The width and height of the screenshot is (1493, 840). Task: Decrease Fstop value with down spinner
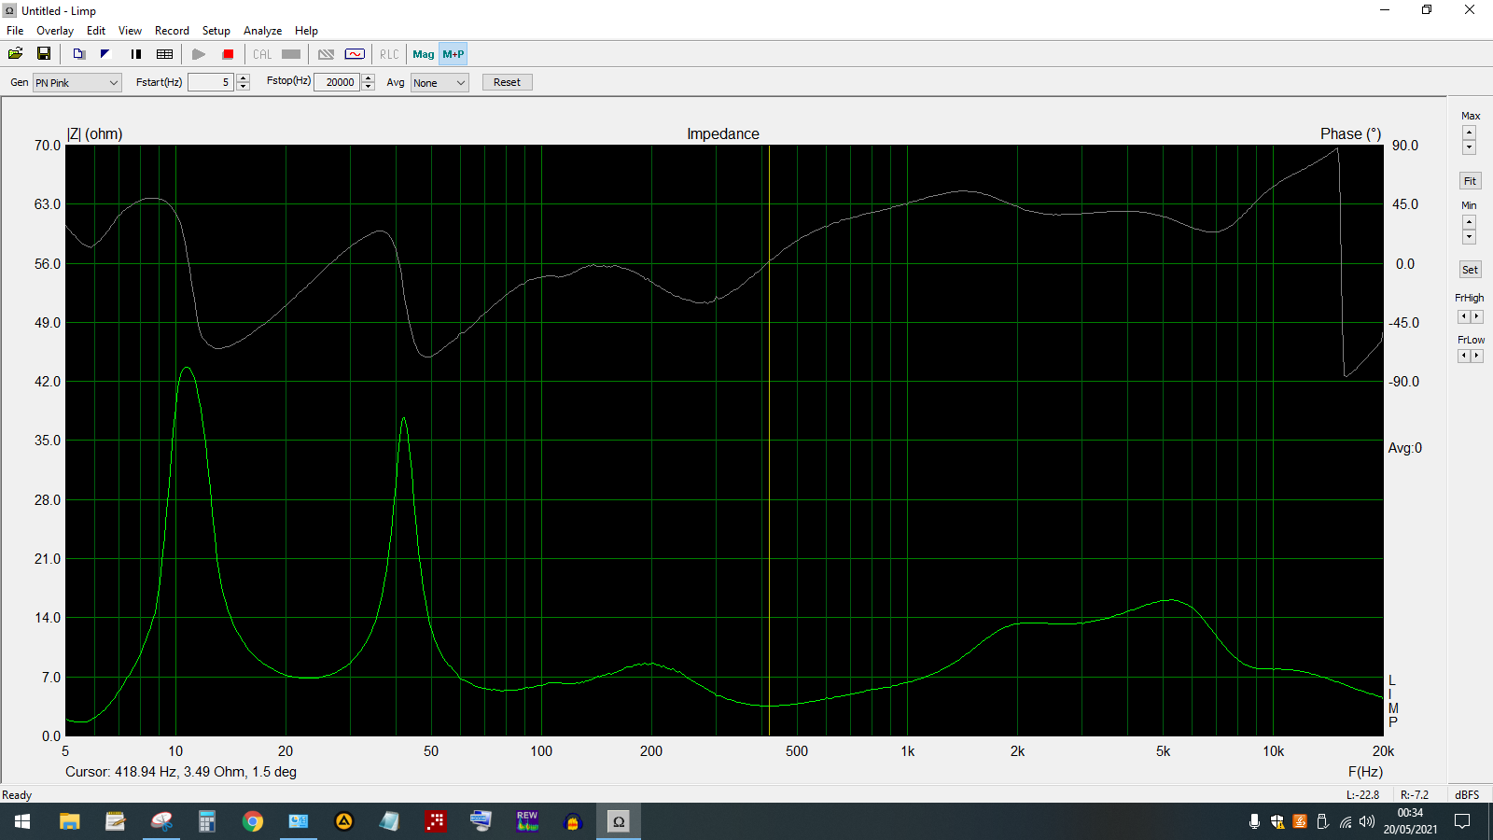[369, 87]
